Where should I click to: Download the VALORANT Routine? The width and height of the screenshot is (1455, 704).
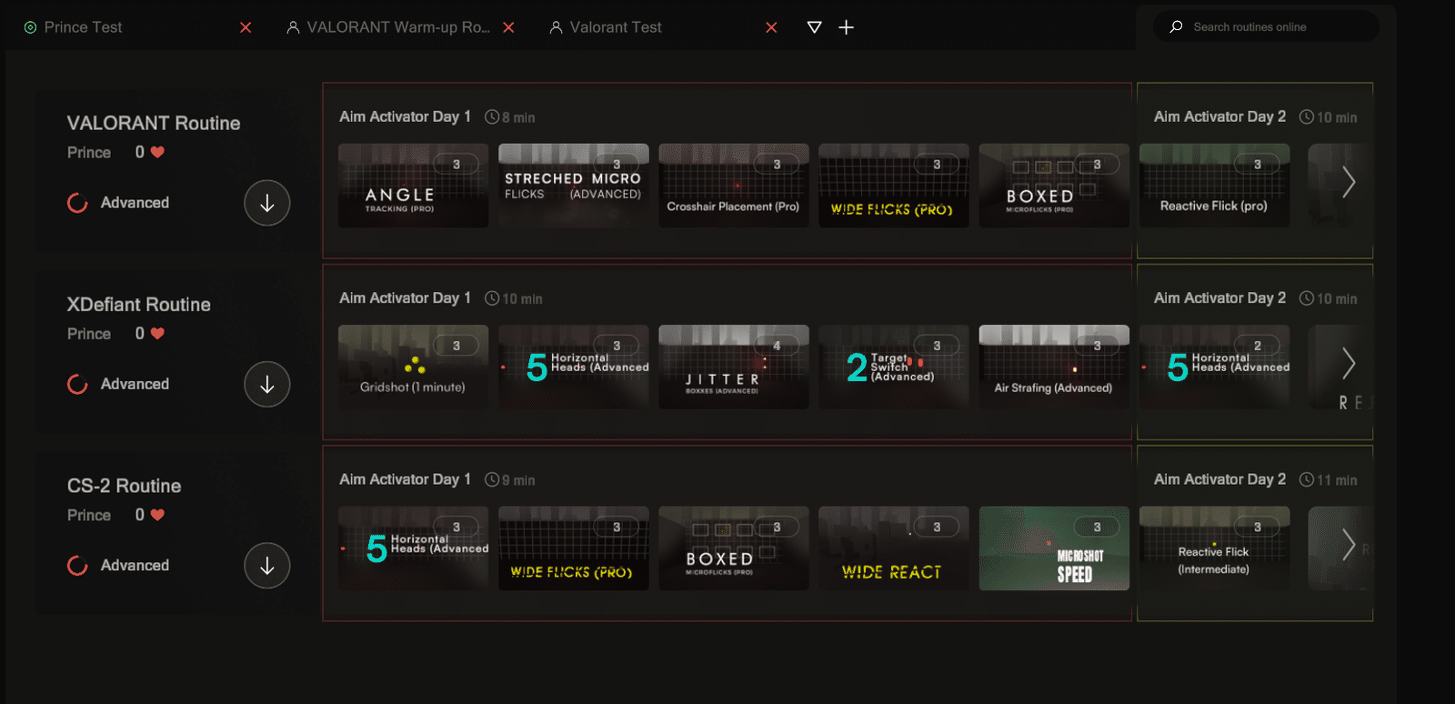pos(266,203)
